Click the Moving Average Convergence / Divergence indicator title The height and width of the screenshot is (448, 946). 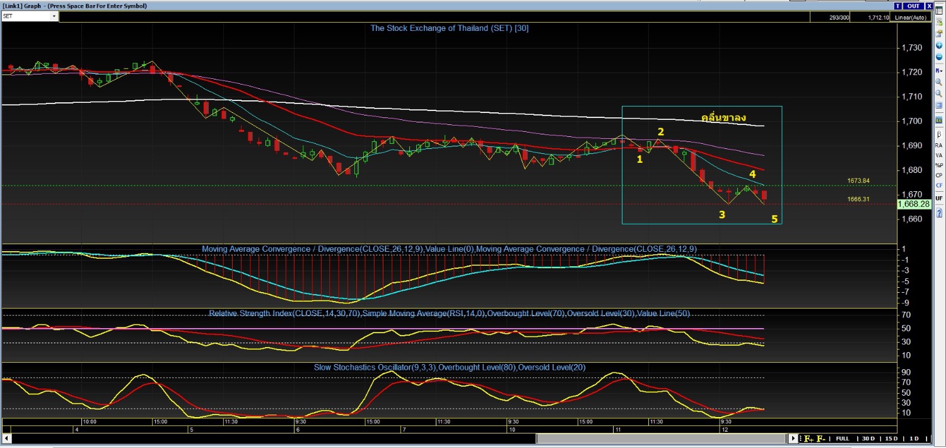449,249
